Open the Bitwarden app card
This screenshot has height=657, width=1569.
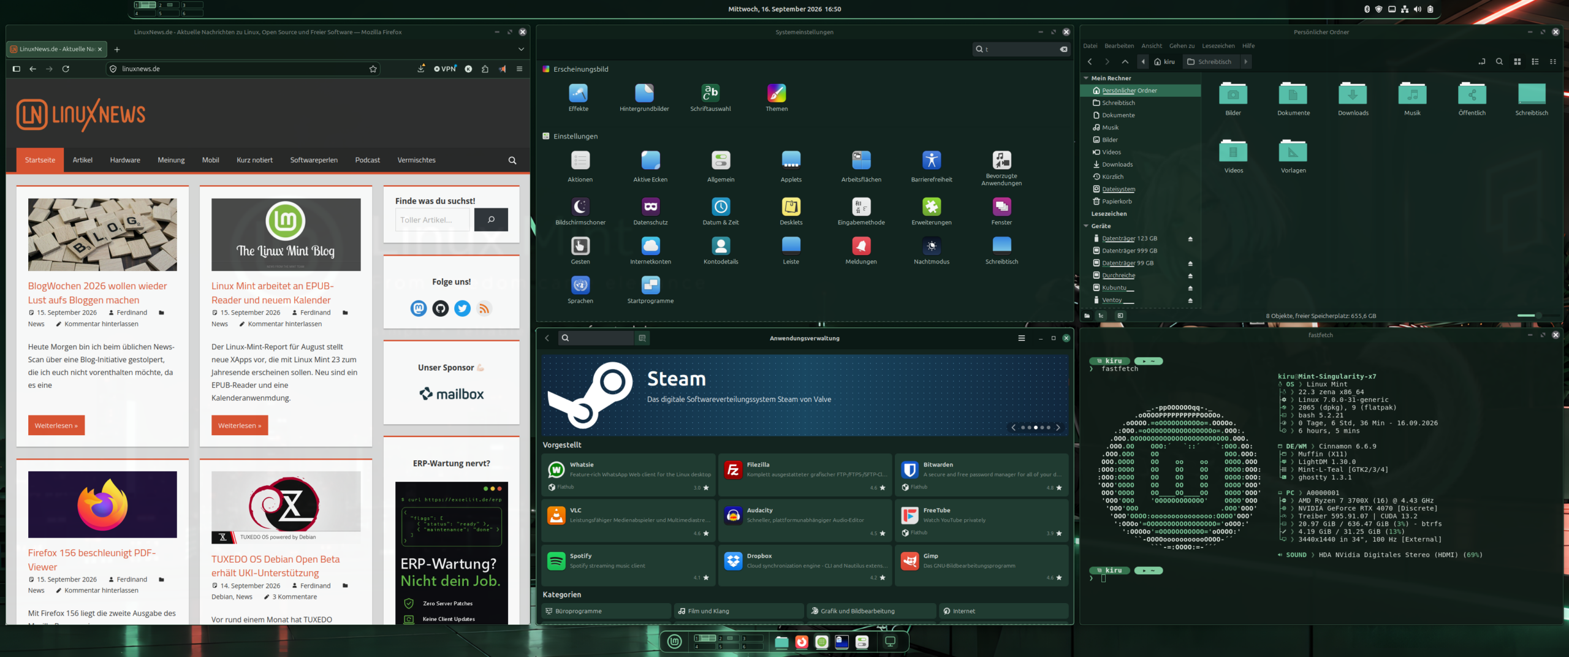point(981,475)
